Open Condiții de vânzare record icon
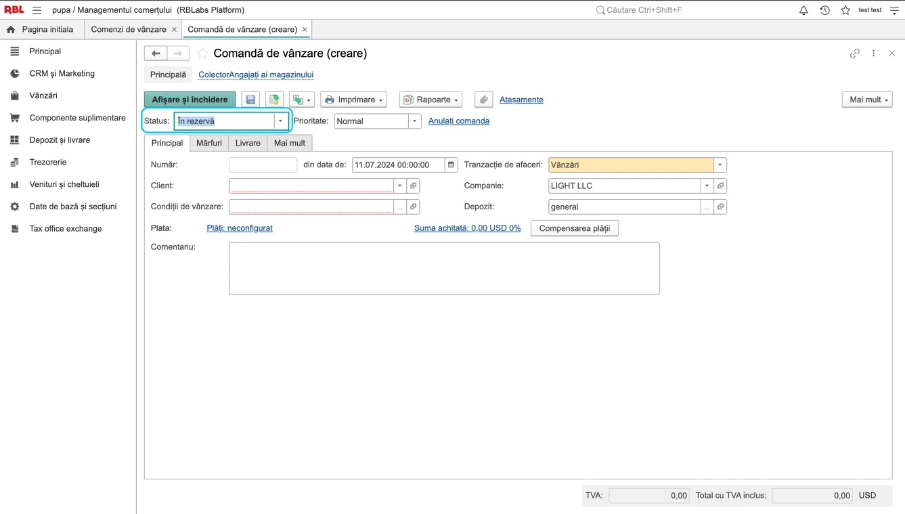Screen dimensions: 905x514 (x=414, y=207)
